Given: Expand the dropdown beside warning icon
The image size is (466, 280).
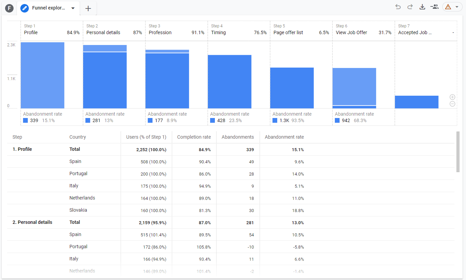Looking at the screenshot, I should point(457,7).
